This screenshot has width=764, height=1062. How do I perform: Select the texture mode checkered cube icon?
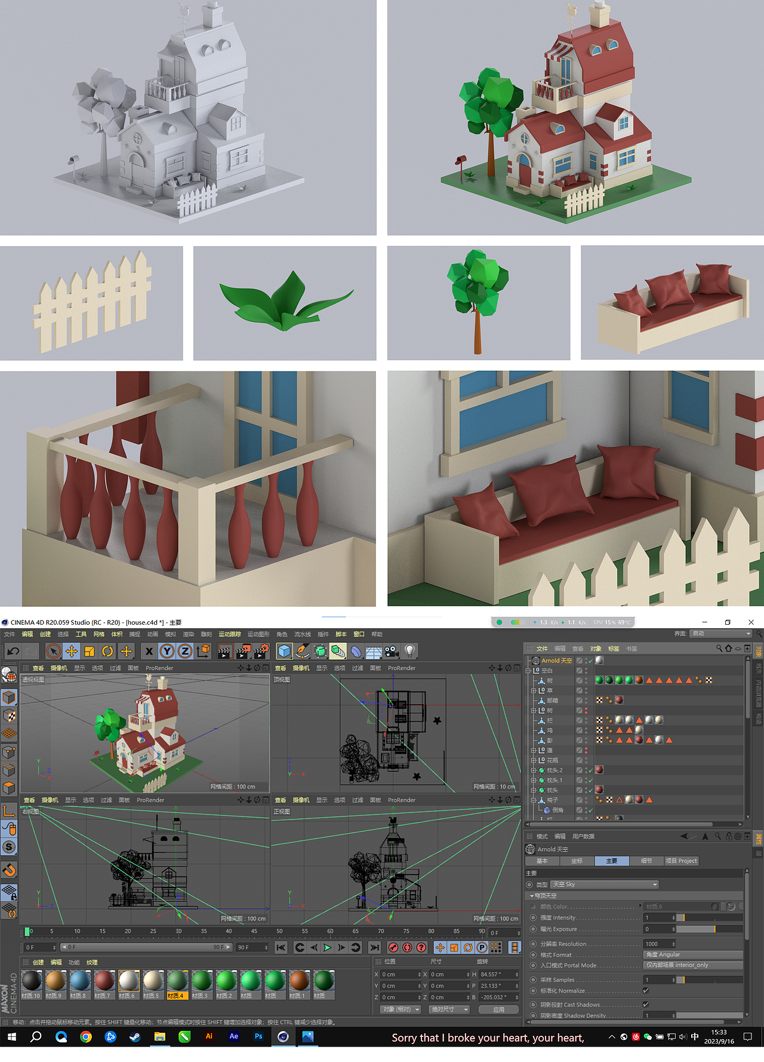coord(9,716)
